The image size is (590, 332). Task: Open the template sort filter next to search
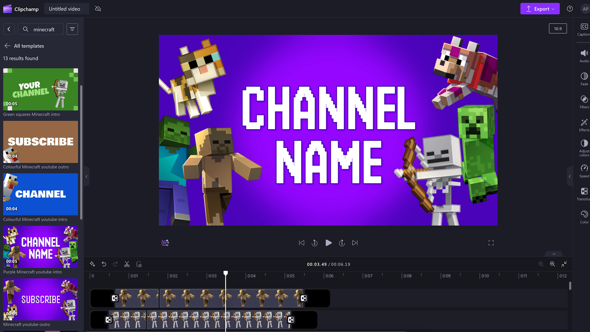[x=72, y=29]
